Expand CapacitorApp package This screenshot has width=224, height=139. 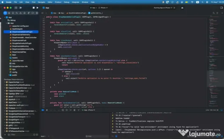point(5,82)
